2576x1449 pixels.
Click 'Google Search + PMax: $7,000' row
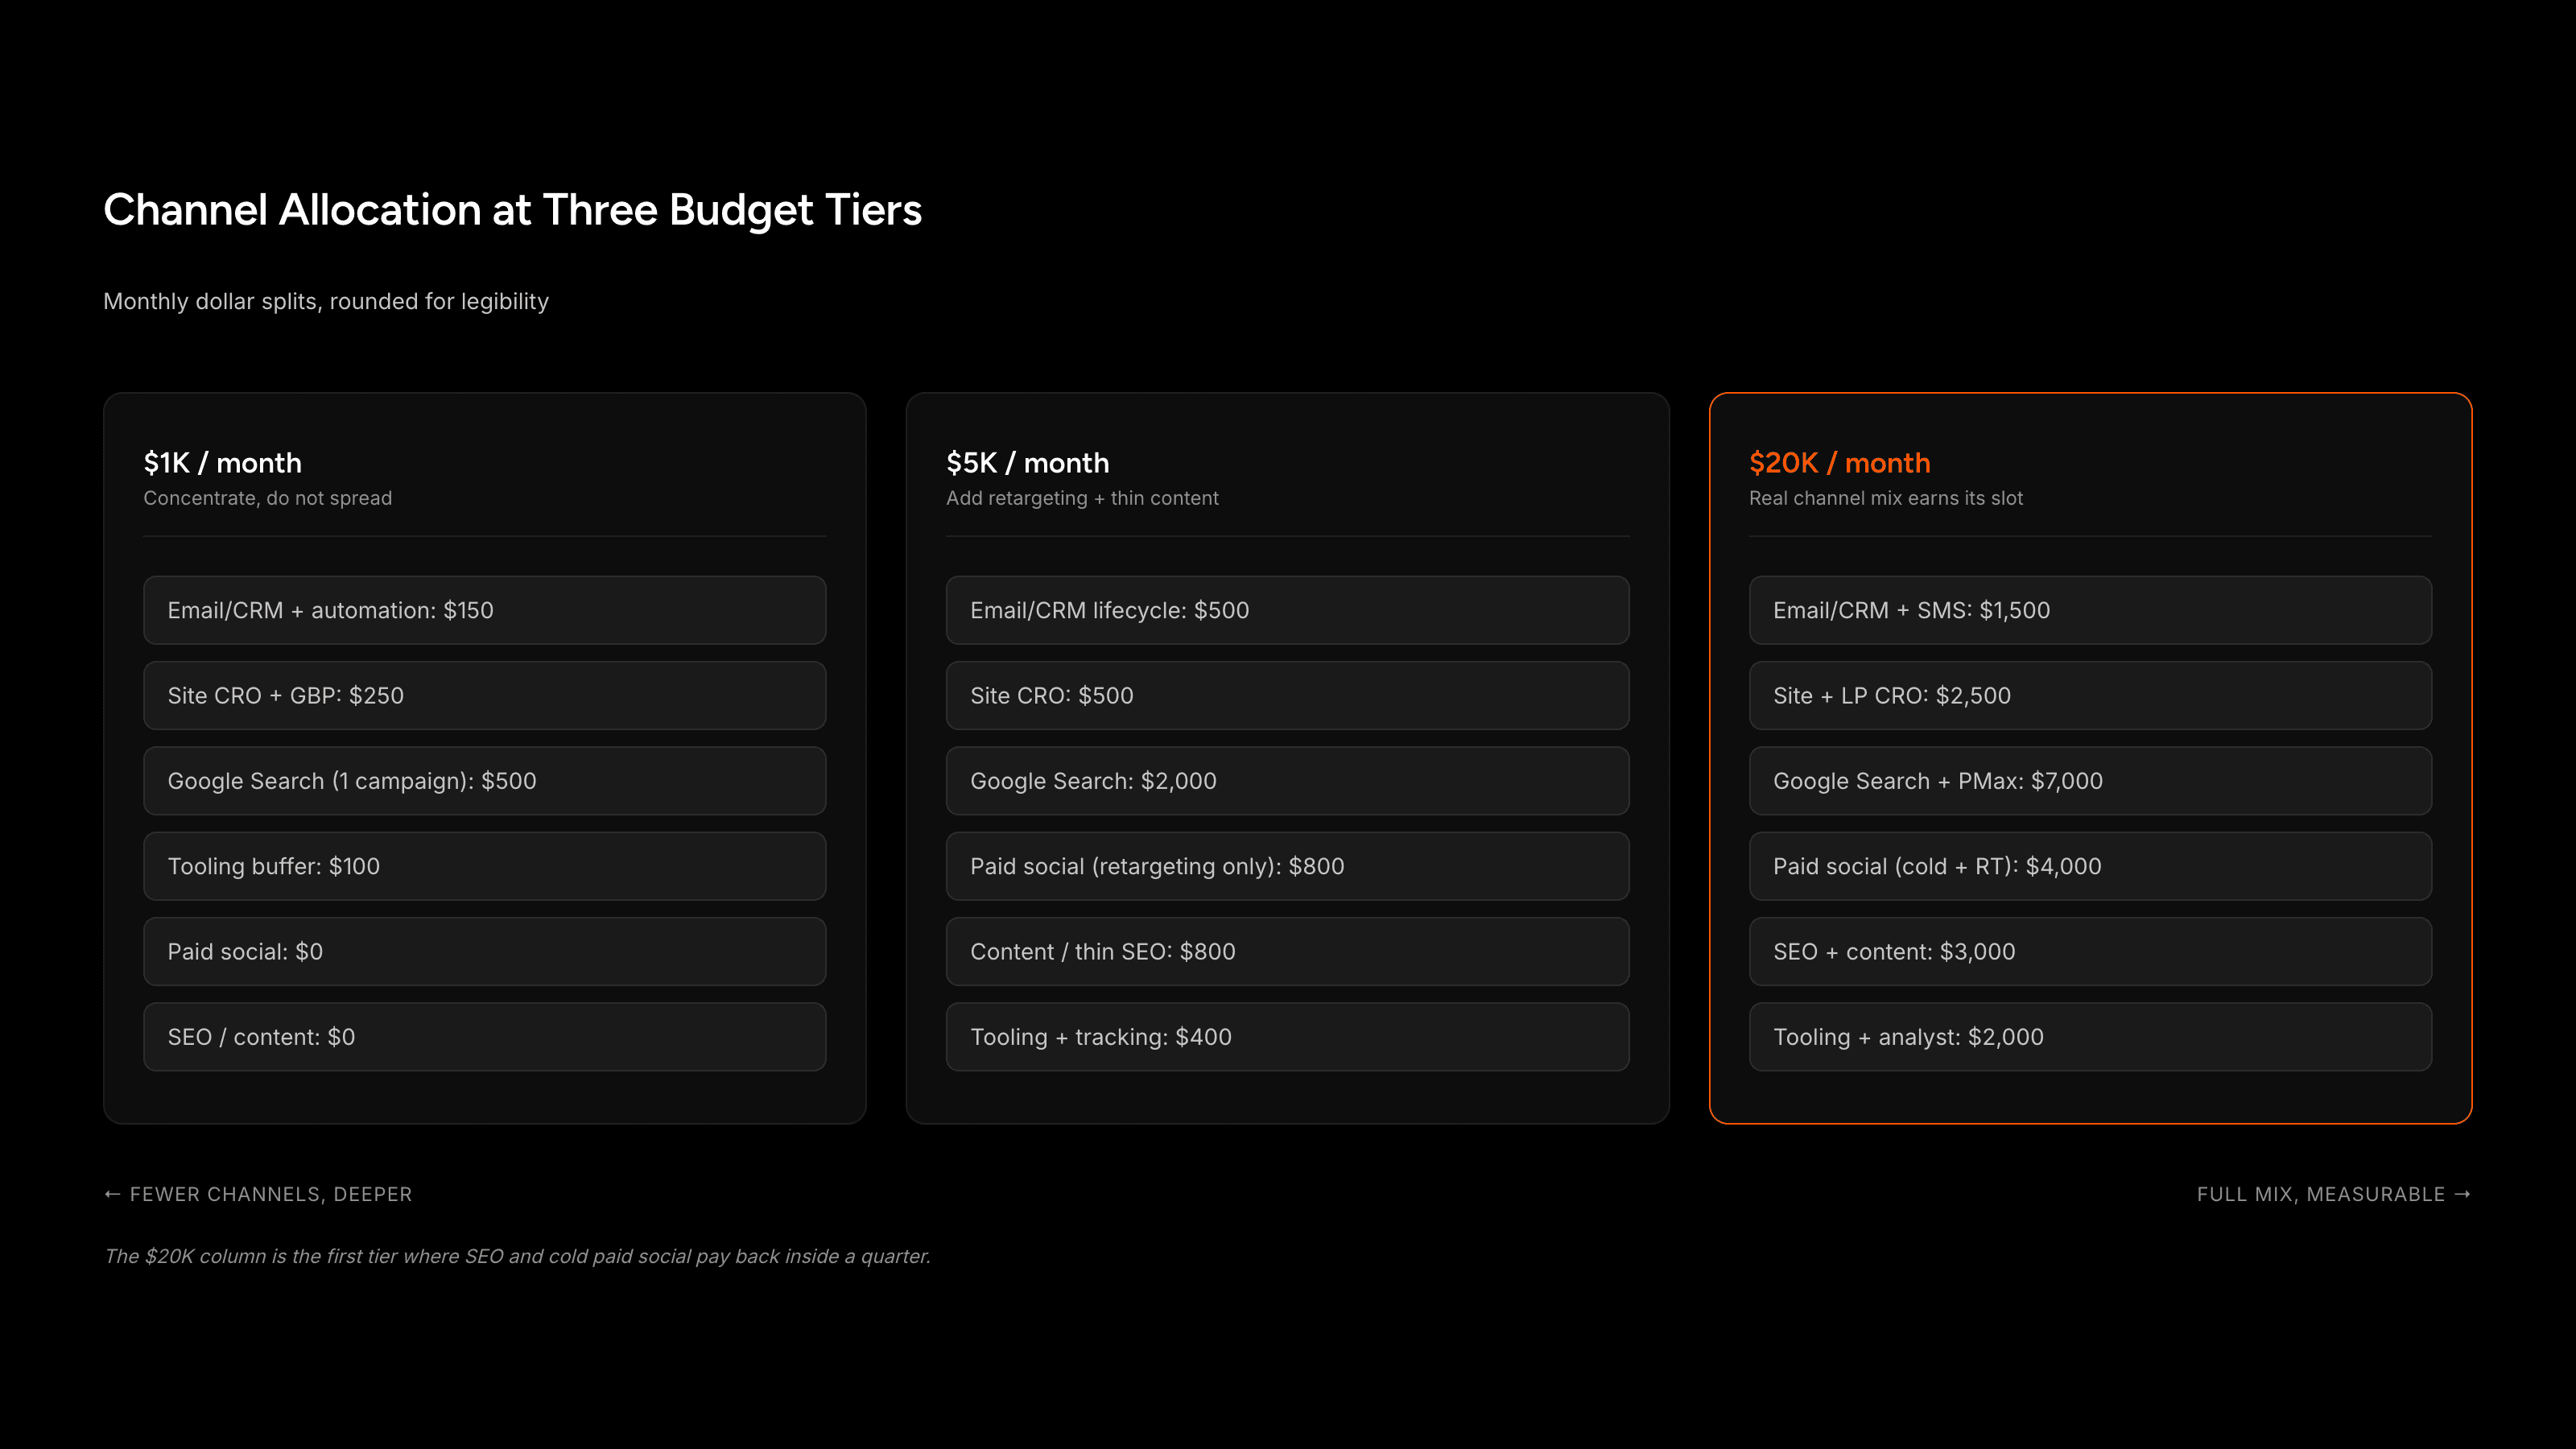point(2090,781)
